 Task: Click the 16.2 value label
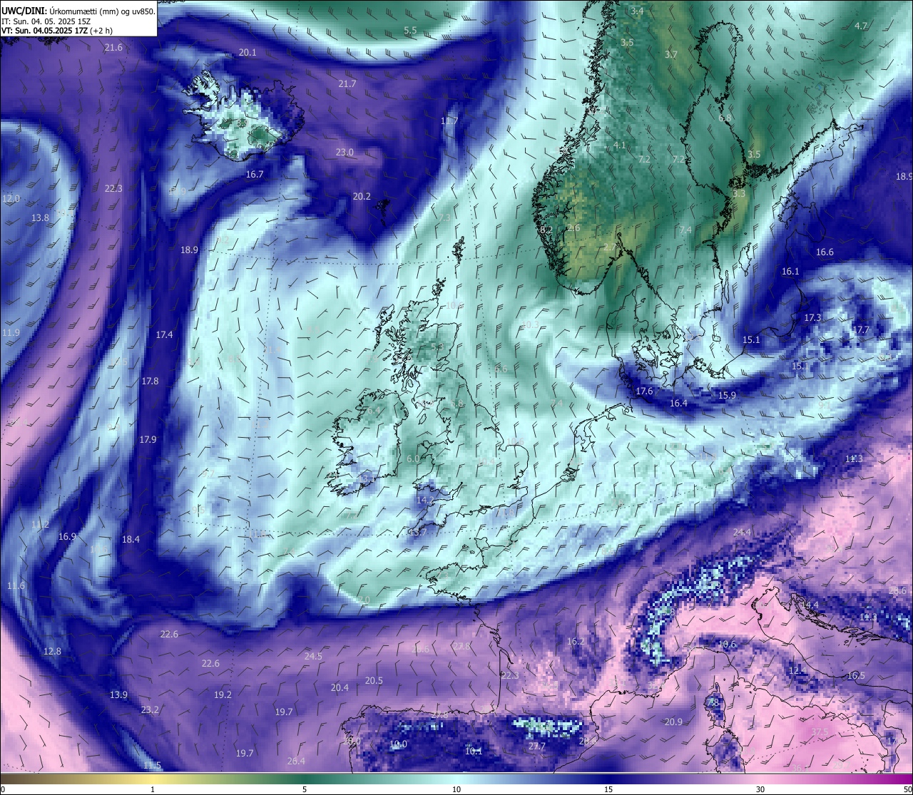(575, 642)
